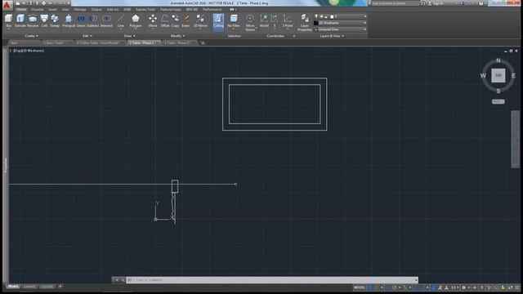Open the annotation scale 1:1 dropdown
523x294 pixels.
click(455, 287)
